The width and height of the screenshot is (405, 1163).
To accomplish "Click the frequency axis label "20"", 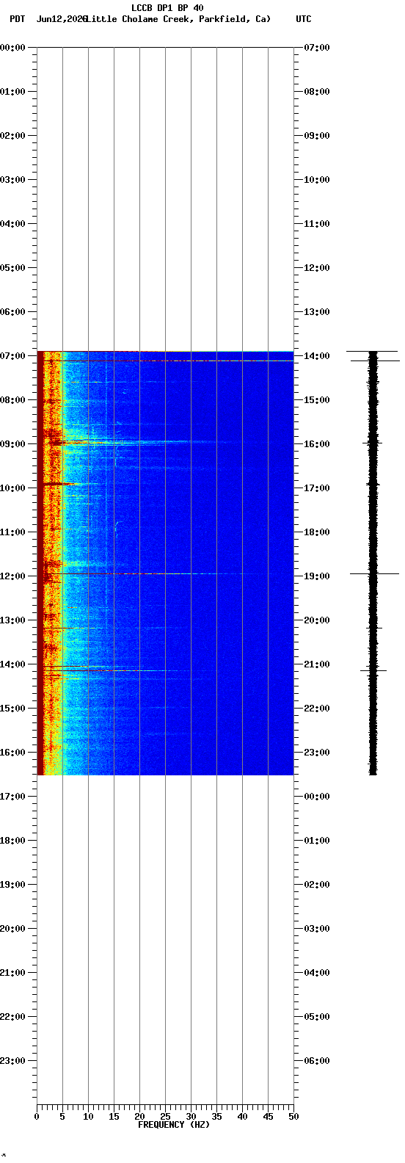I will 139,1117.
